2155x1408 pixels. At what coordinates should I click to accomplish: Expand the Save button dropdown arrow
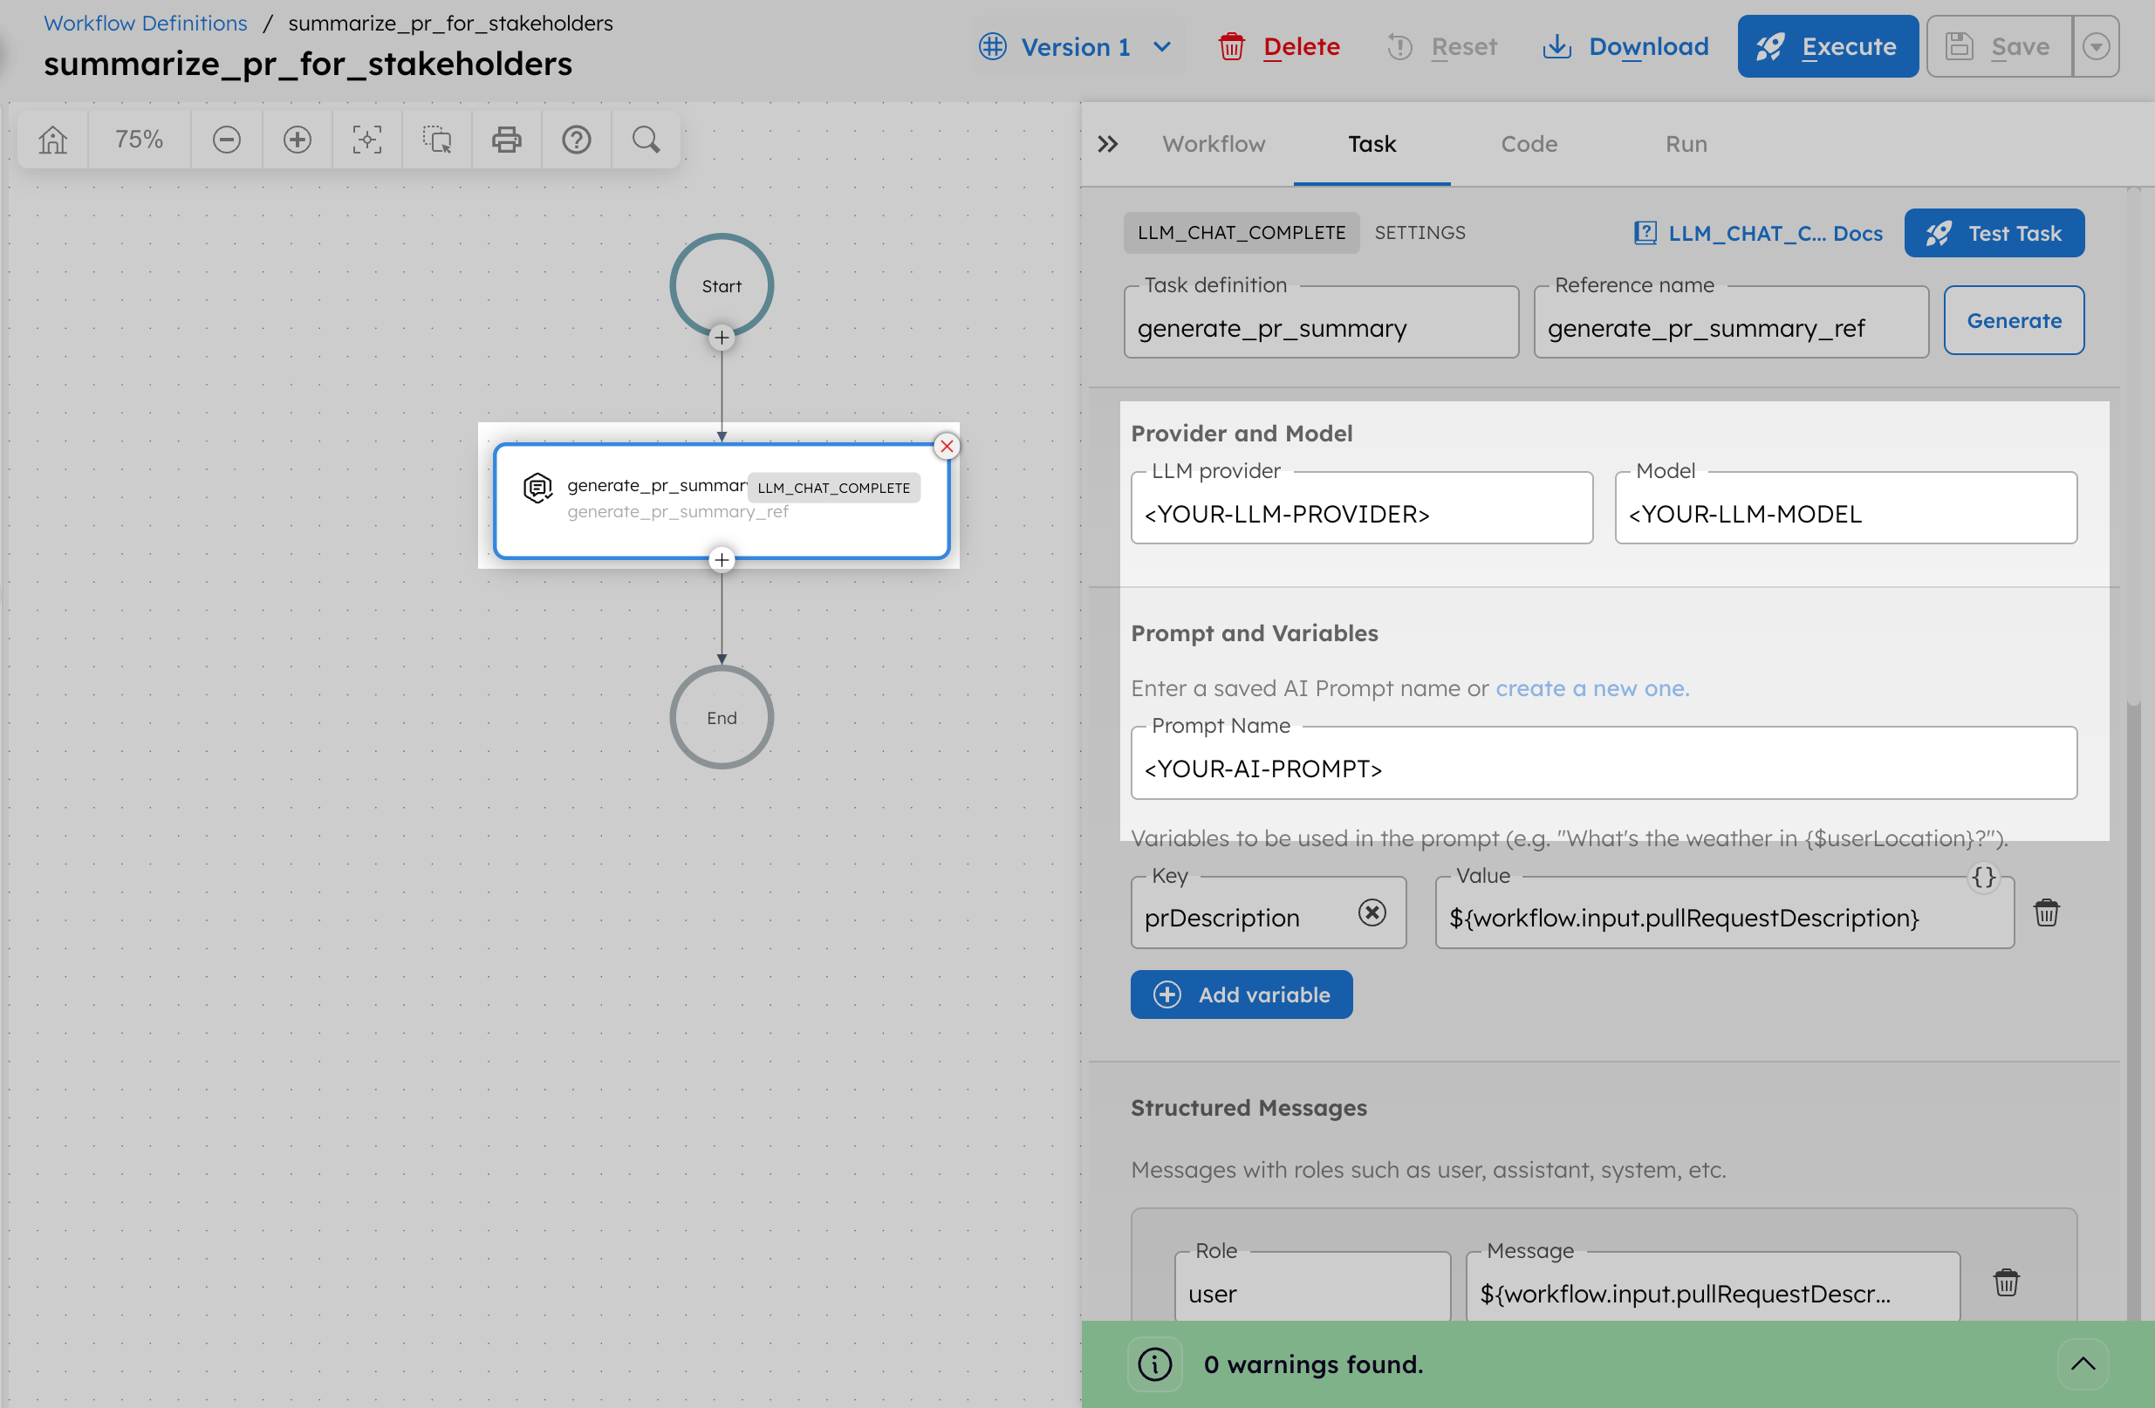[2097, 46]
